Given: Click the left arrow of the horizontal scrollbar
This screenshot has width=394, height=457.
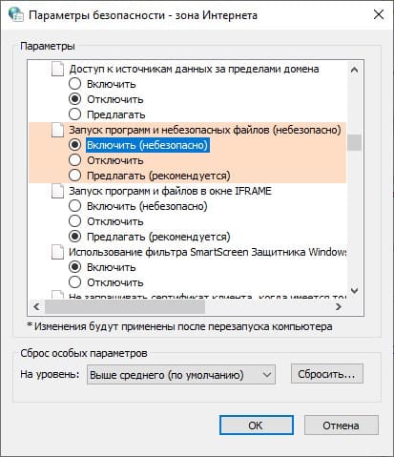Looking at the screenshot, I should click(x=36, y=307).
